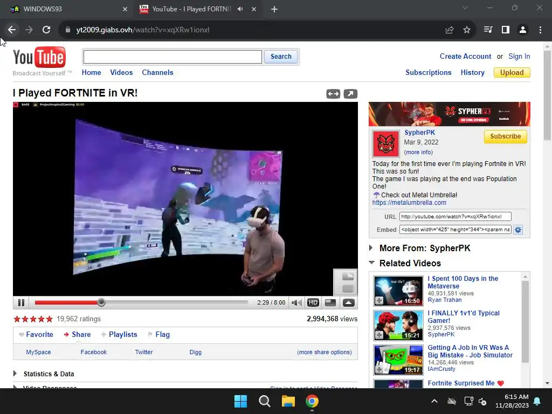Image resolution: width=552 pixels, height=414 pixels.
Task: Add Job Simulator video to queue plus icon
Action: (x=379, y=370)
